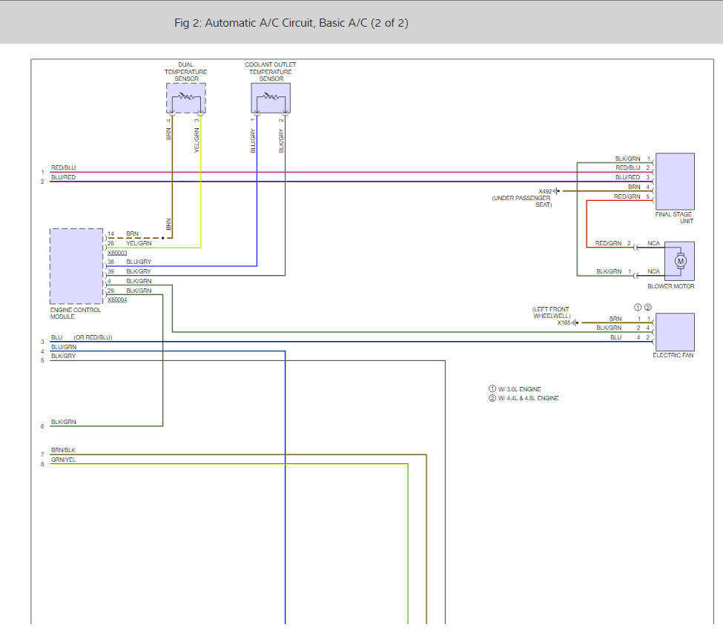This screenshot has height=639, width=723.
Task: Click the Coolant Outlet Temperature Sensor symbol
Action: [271, 98]
